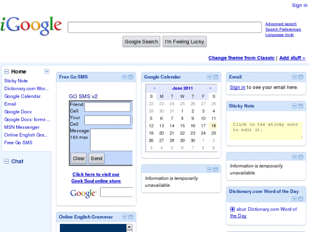This screenshot has height=232, width=309.
Task: Click the Chat section heading
Action: point(17,161)
